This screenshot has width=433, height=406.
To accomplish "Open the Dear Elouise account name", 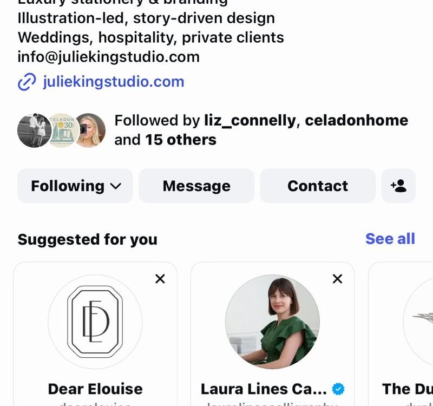I will point(95,389).
